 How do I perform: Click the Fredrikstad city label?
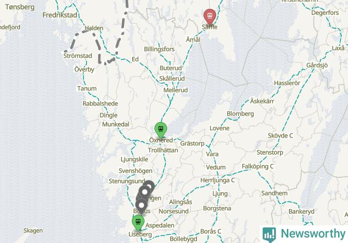(60, 15)
